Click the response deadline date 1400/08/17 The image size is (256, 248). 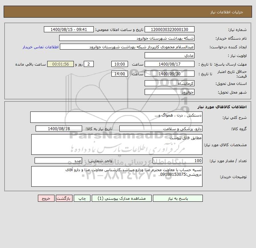coord(170,64)
